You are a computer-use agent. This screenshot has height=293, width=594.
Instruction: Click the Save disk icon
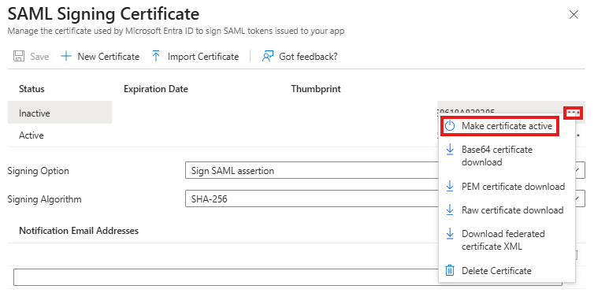click(x=19, y=57)
